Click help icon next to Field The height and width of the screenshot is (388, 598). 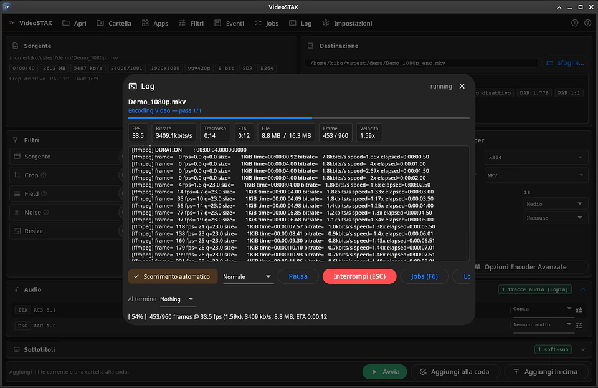44,193
